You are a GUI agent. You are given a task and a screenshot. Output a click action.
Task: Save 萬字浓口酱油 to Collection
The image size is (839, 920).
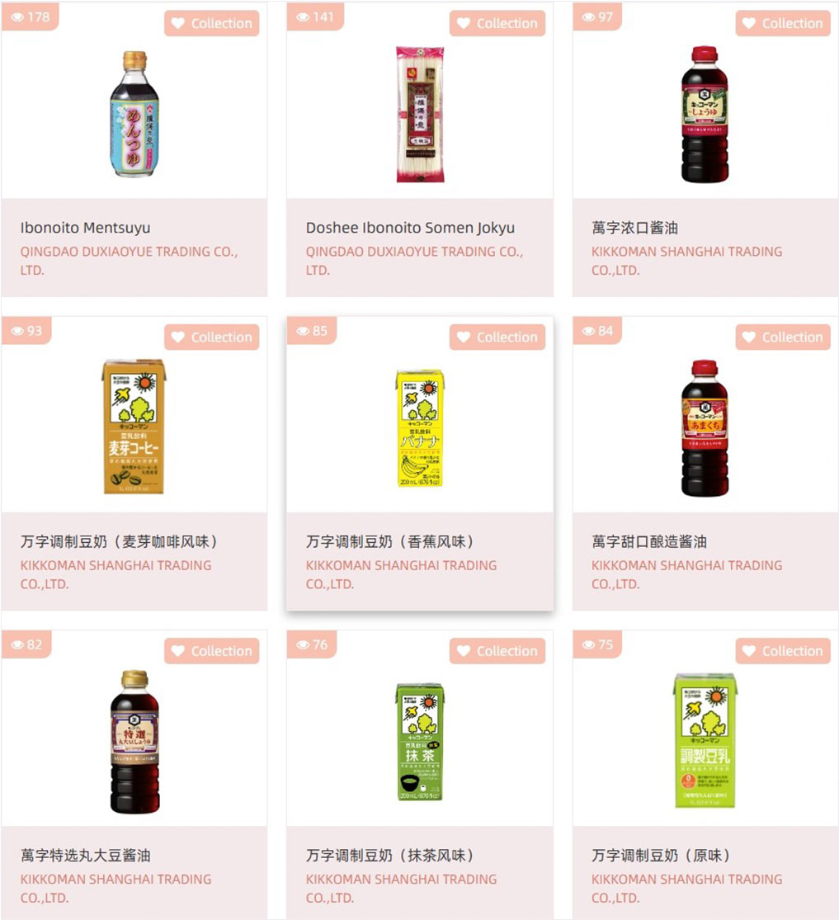click(783, 23)
